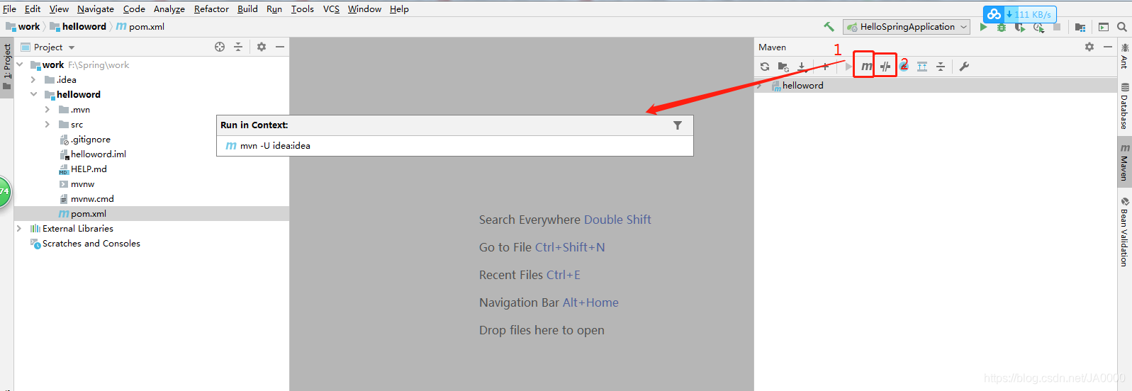Screen dimensions: 1132x391
Task: Open Project Structure dialog icon
Action: pos(1080,27)
